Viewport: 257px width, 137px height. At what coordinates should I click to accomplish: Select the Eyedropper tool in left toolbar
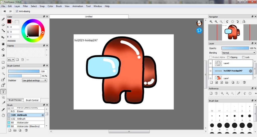pos(3,110)
